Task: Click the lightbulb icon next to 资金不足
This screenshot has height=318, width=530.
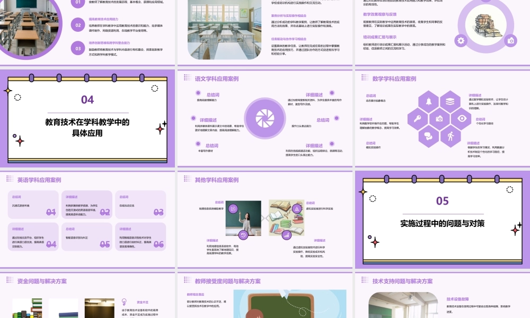Action: [124, 302]
